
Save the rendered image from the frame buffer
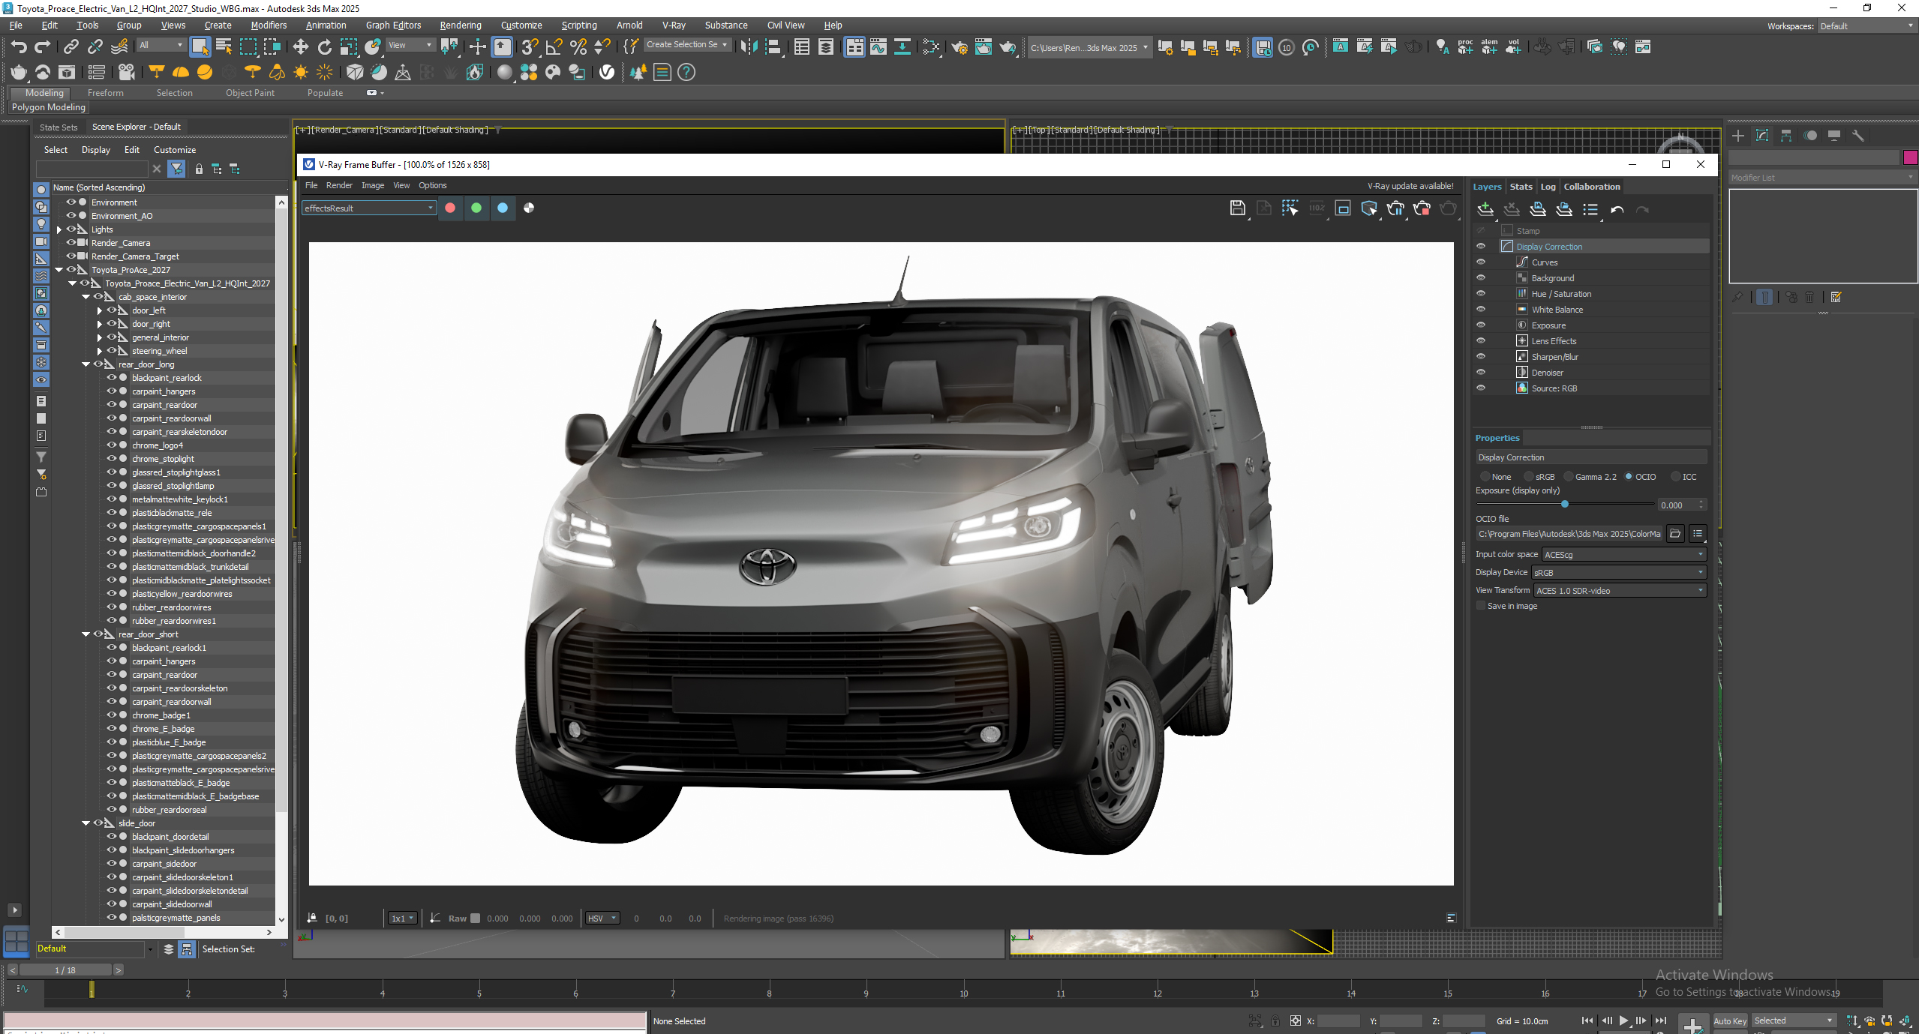point(1238,208)
